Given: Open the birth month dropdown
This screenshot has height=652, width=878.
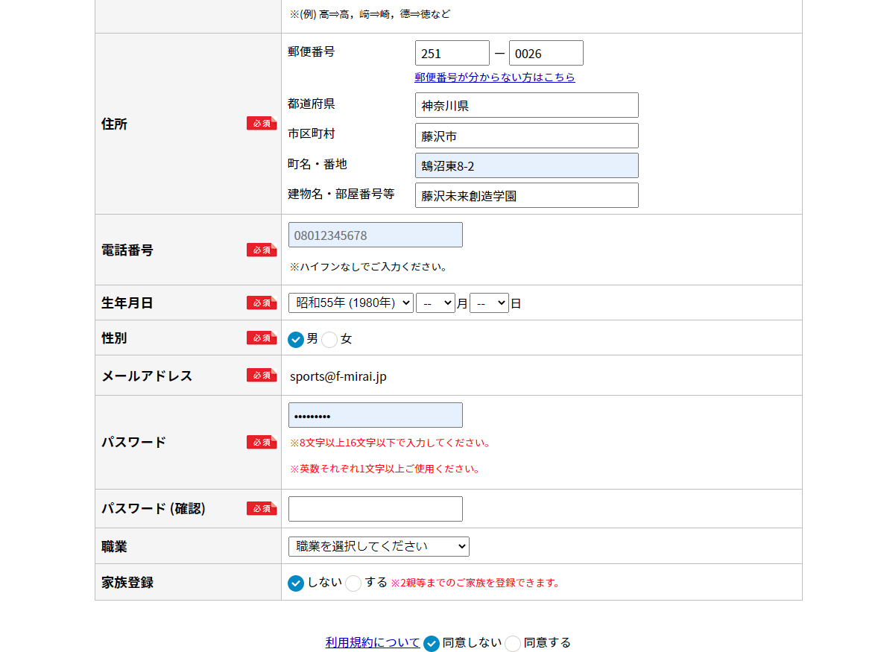Looking at the screenshot, I should tap(435, 303).
